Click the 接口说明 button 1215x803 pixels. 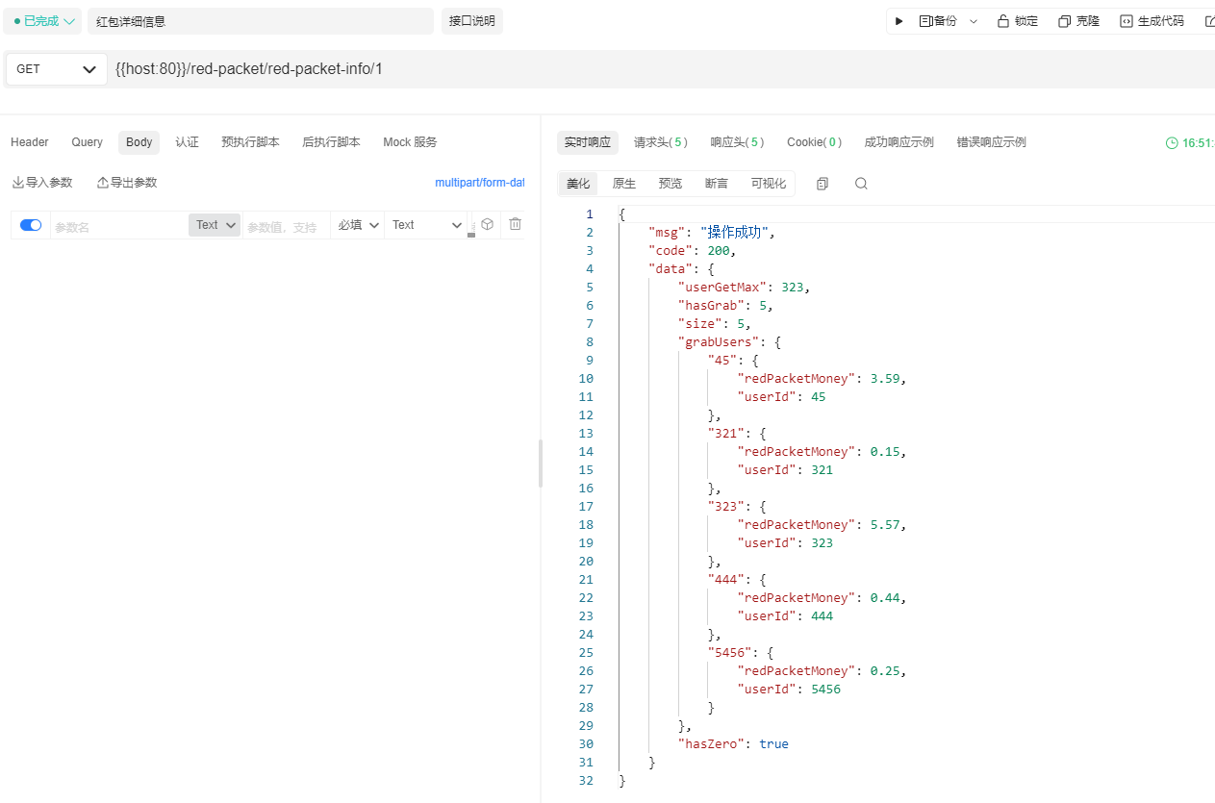tap(472, 21)
